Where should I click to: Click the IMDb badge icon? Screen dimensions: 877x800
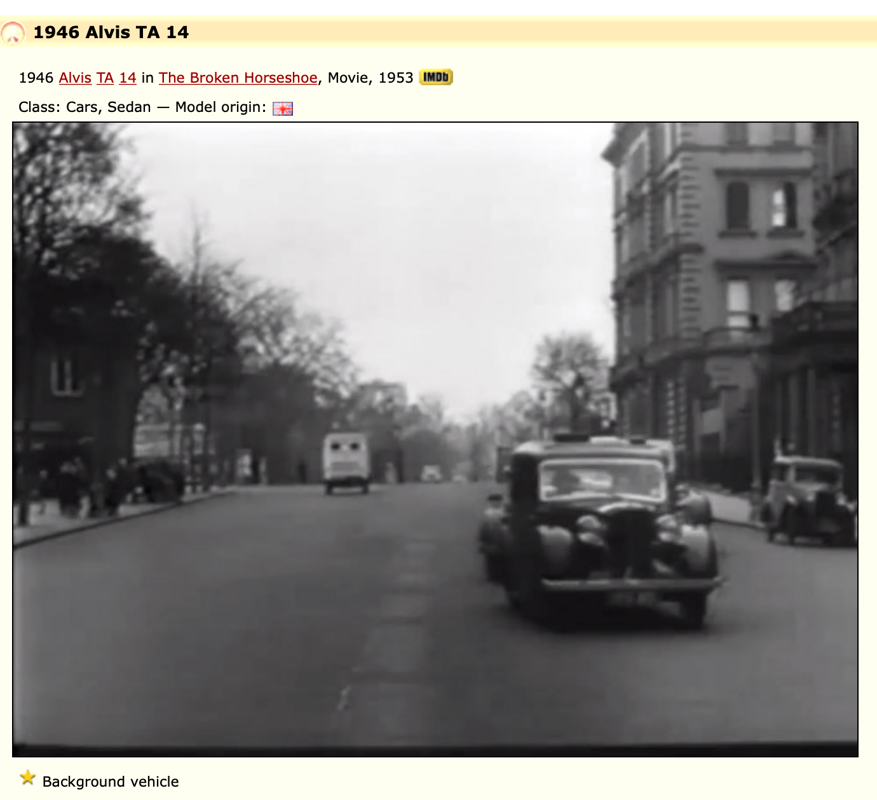(x=436, y=77)
